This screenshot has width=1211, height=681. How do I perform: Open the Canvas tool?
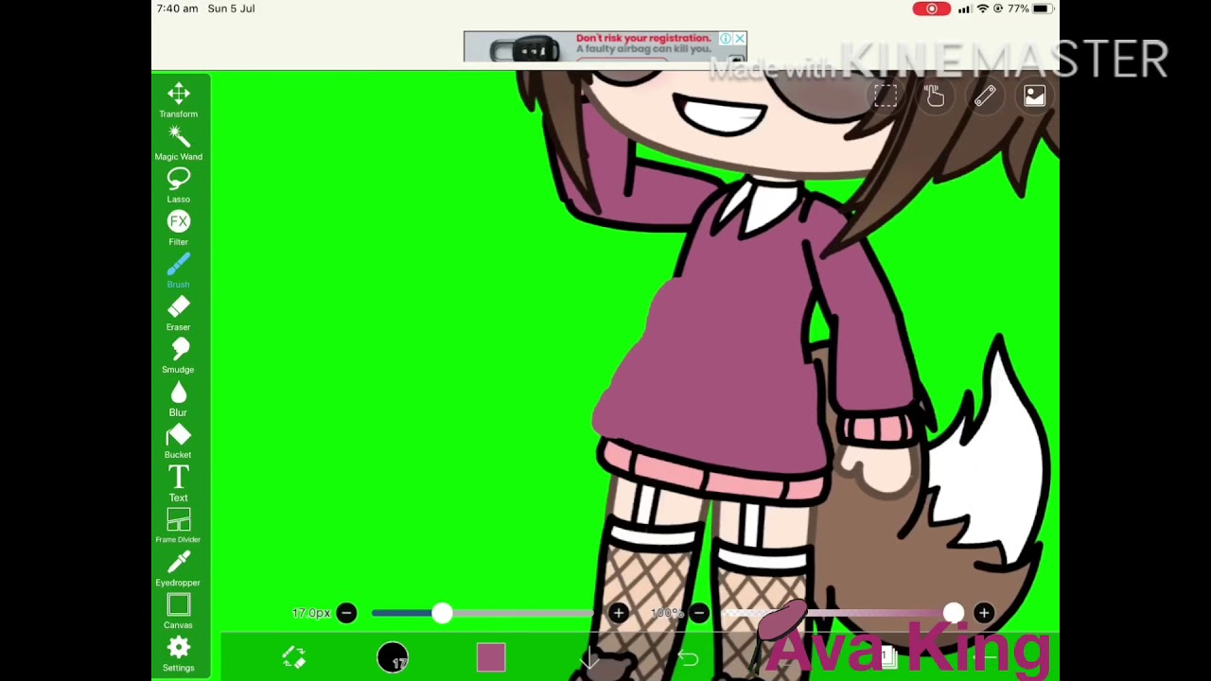click(178, 611)
